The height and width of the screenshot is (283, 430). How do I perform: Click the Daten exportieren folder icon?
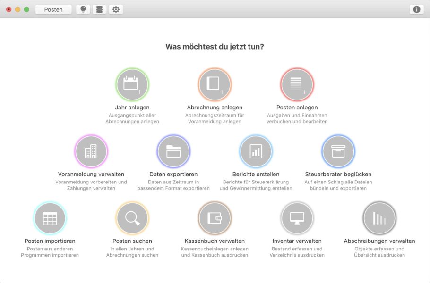click(173, 151)
